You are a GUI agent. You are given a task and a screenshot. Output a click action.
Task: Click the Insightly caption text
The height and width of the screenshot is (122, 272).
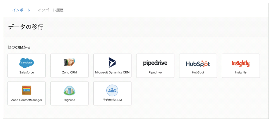[x=241, y=72]
